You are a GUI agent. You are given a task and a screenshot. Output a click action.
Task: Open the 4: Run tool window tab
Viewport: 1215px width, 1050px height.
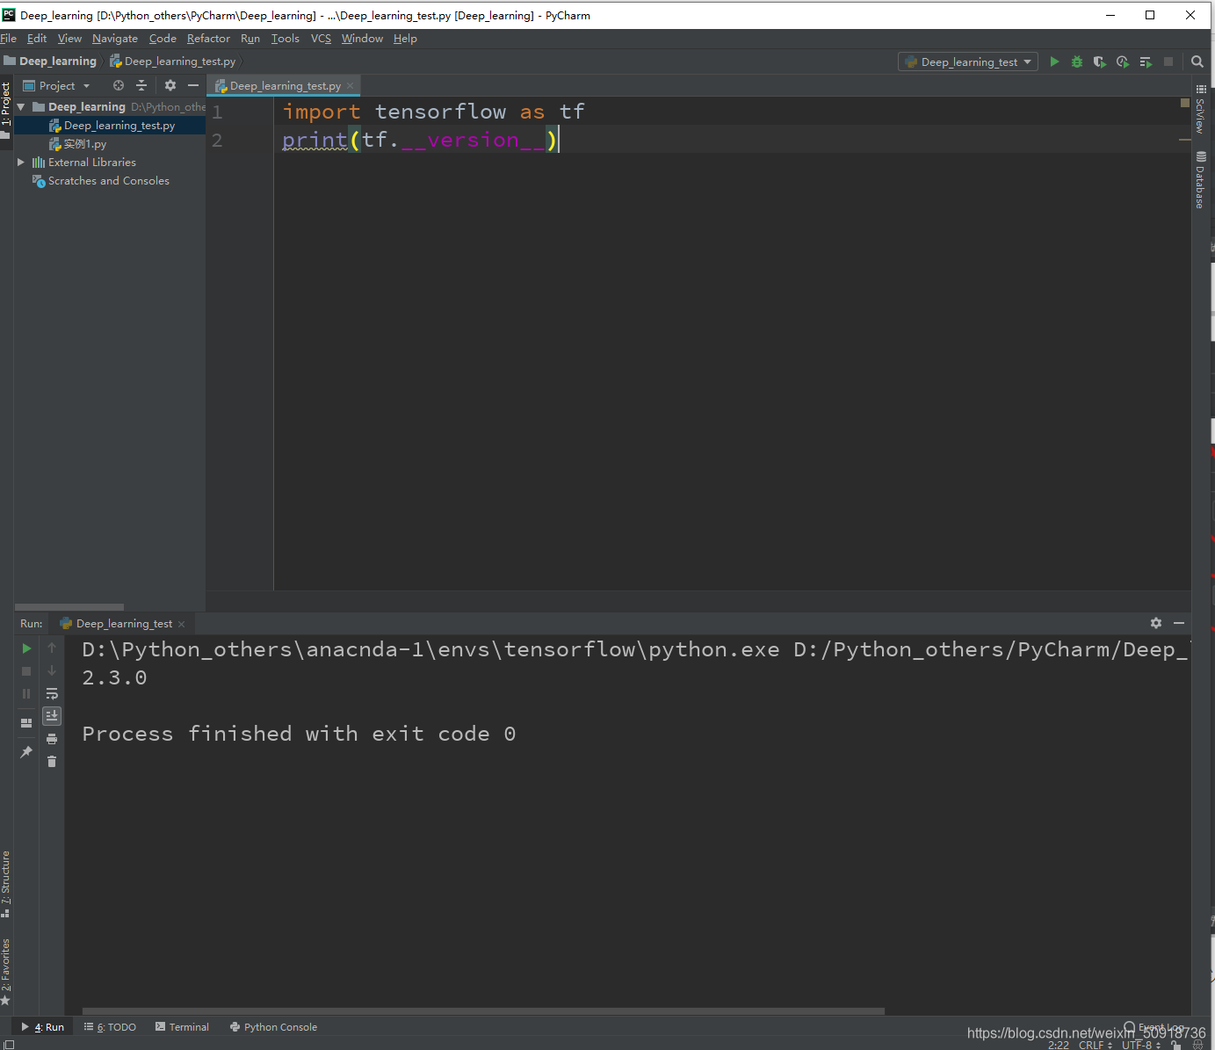(x=43, y=1027)
